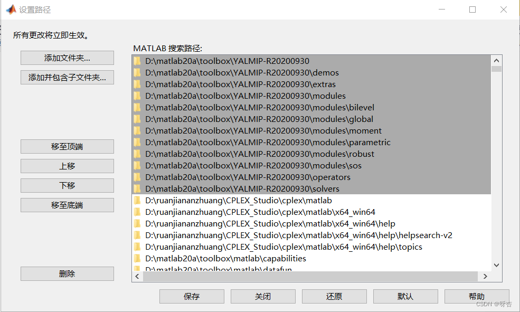Select path ending toolbox\matlab\capabilities
This screenshot has height=312, width=520.
[311, 258]
